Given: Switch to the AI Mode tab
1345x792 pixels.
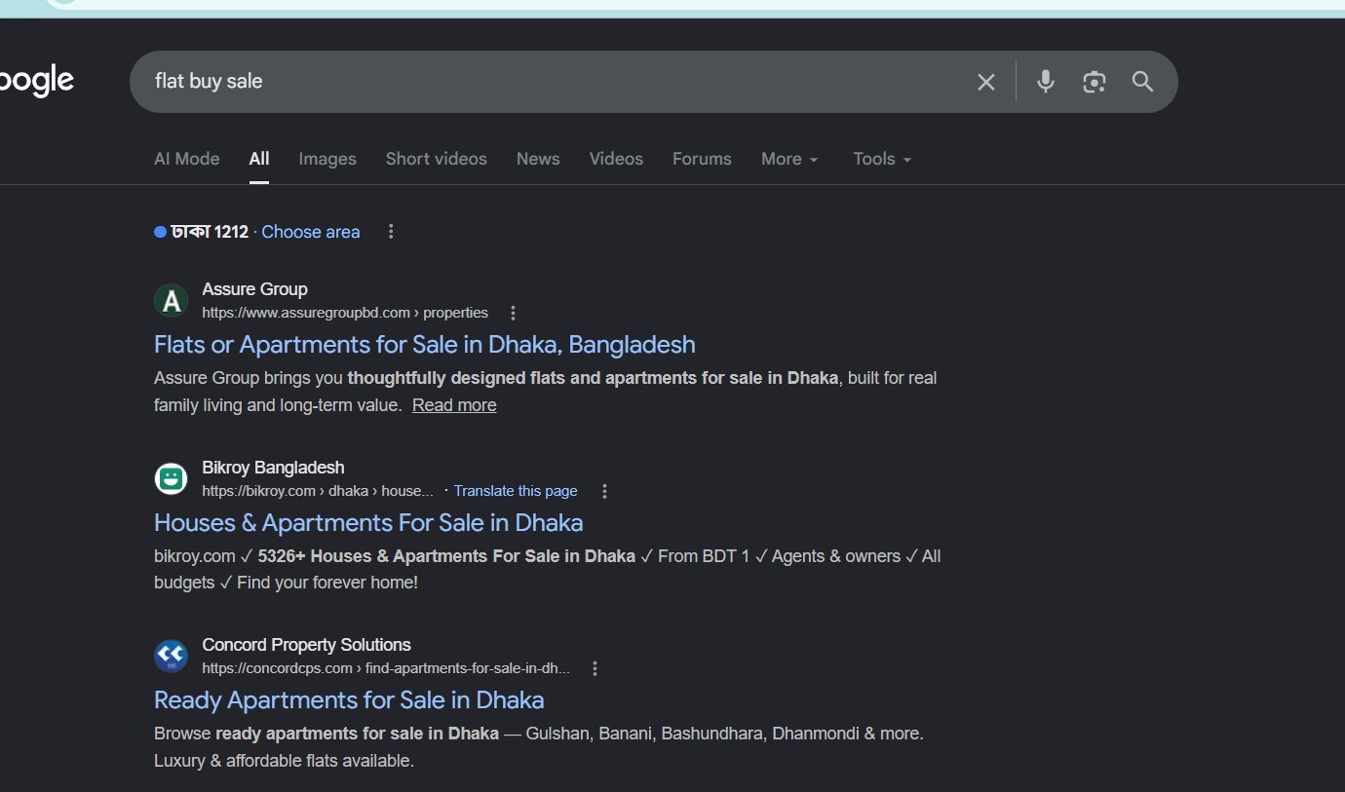Looking at the screenshot, I should 187,159.
